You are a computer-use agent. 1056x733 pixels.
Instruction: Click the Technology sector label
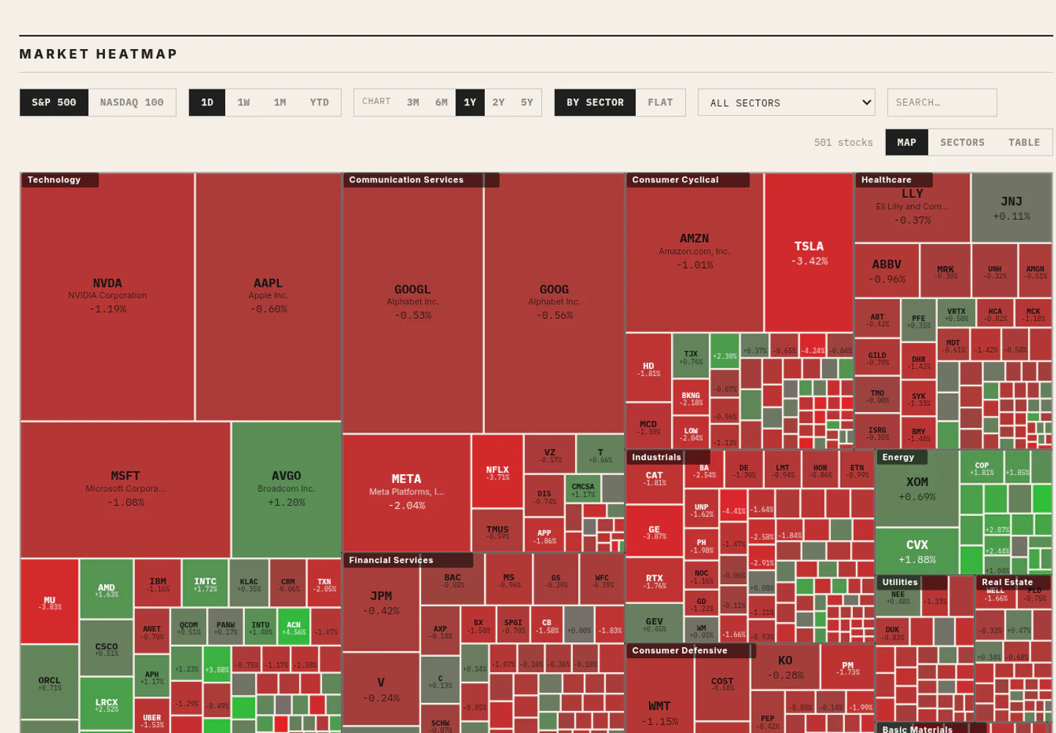59,180
